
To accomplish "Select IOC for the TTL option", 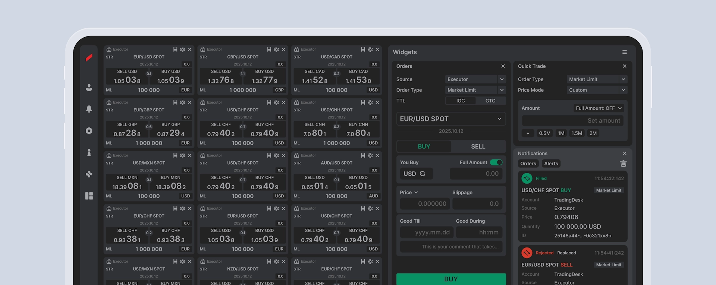I will [461, 101].
